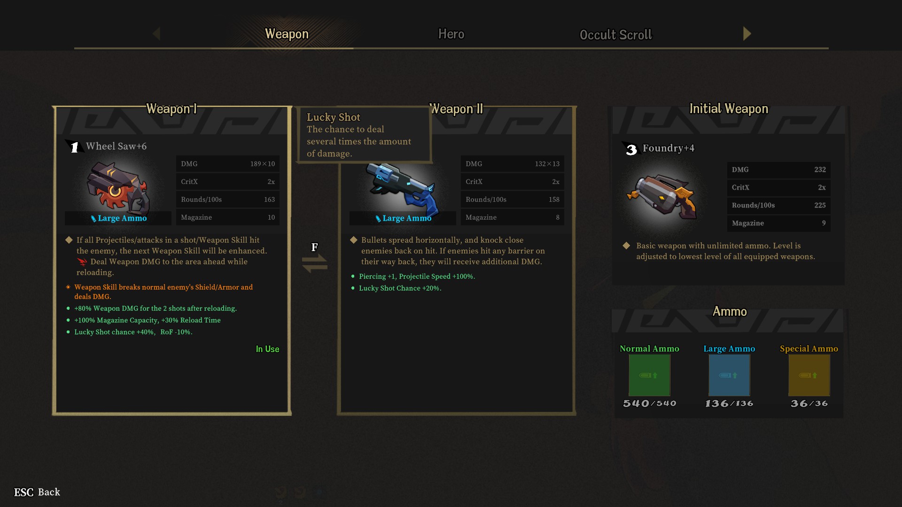Click the In Use status label
Image resolution: width=902 pixels, height=507 pixels.
point(267,349)
